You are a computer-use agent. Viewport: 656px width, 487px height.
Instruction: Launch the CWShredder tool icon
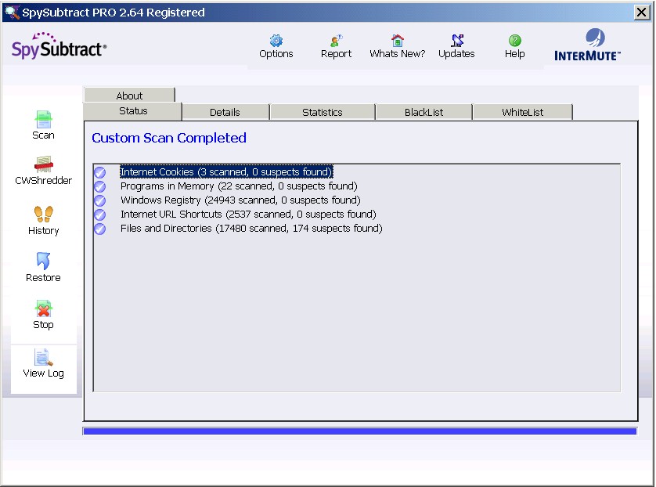pyautogui.click(x=44, y=164)
